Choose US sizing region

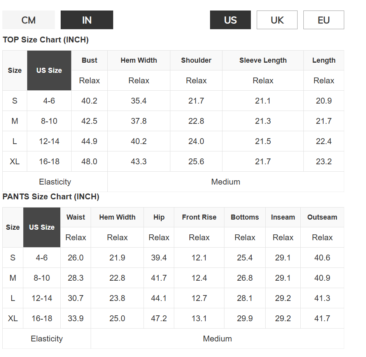point(230,20)
